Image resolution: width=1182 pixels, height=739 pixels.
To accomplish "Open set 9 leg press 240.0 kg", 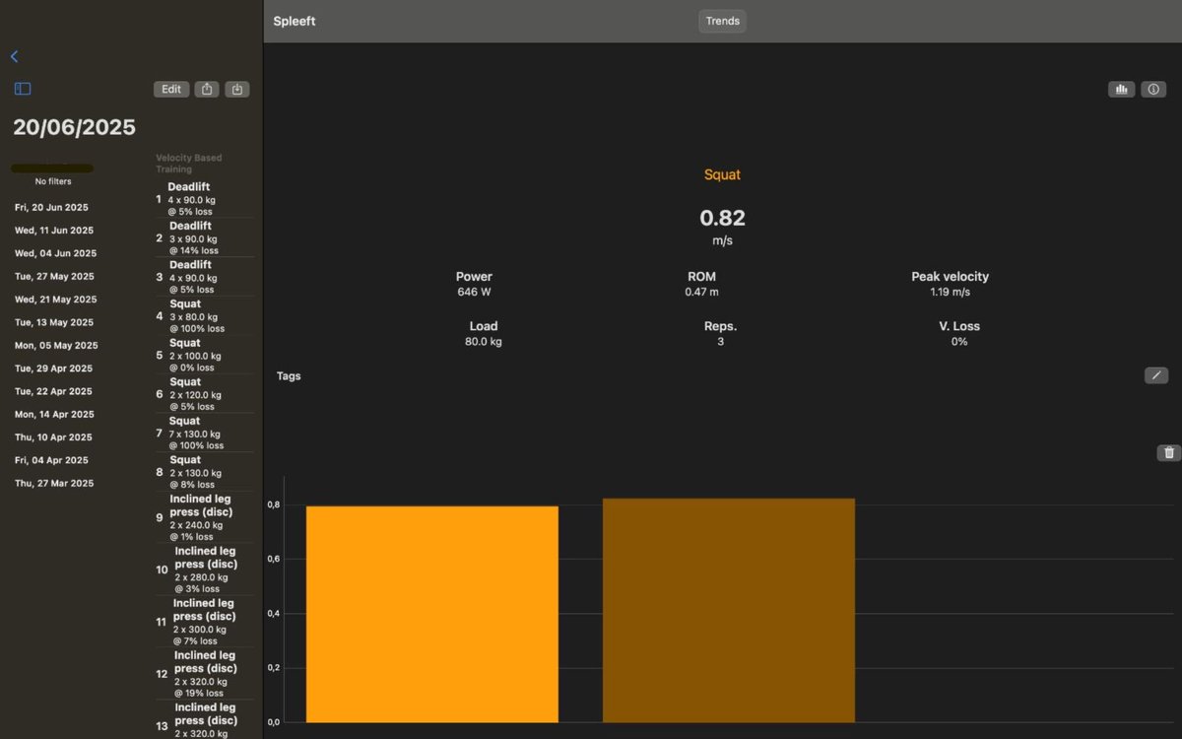I will click(204, 517).
